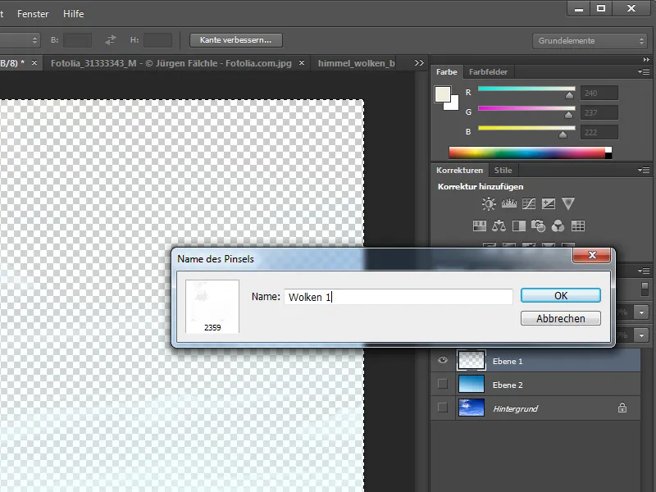Show hidden document tabs overflow arrows

(419, 63)
